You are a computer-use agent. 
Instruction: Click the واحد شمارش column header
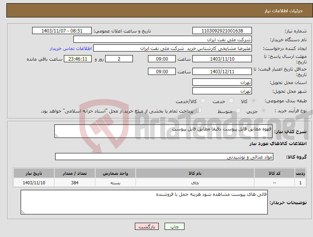click(x=115, y=173)
